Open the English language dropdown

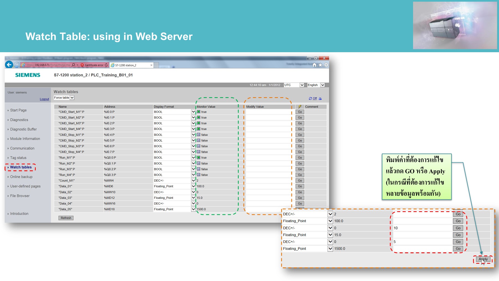pos(322,85)
